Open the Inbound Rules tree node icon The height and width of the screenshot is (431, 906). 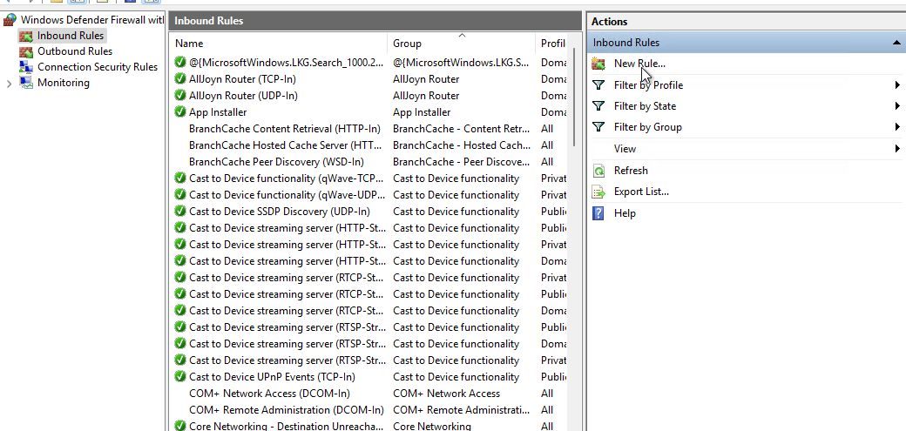(x=26, y=36)
